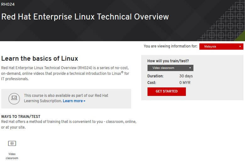Select the Video classroom label under icon

pos(12,156)
